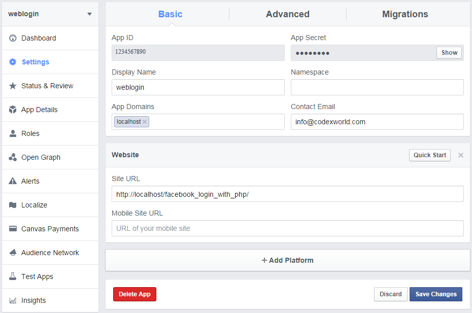Viewport: 472px width, 313px height.
Task: Click Save Changes
Action: click(x=436, y=294)
